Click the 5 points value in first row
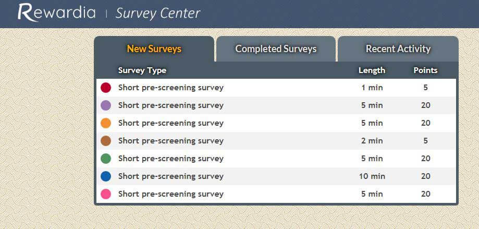This screenshot has width=479, height=229. (425, 88)
